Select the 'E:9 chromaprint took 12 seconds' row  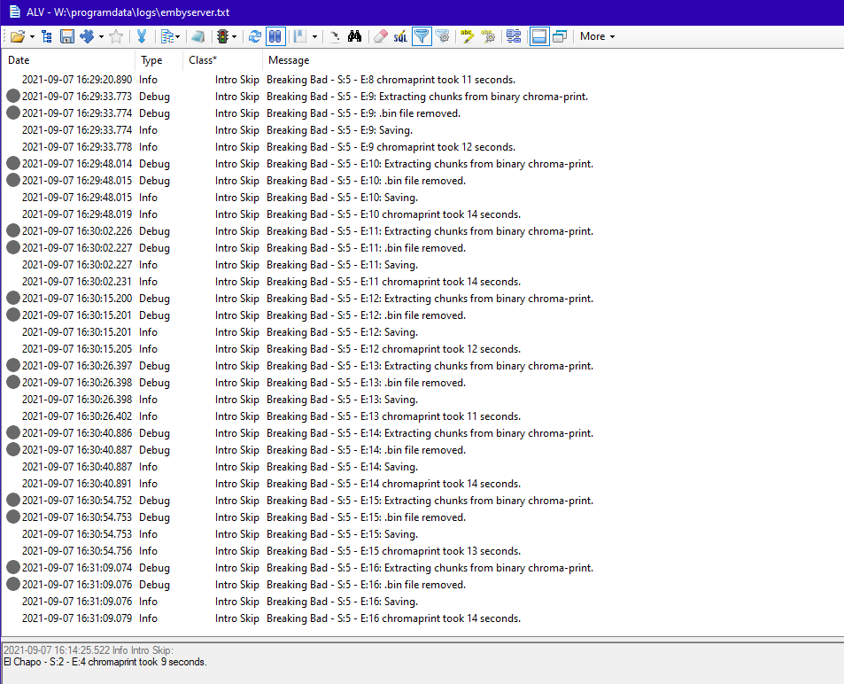[x=422, y=147]
